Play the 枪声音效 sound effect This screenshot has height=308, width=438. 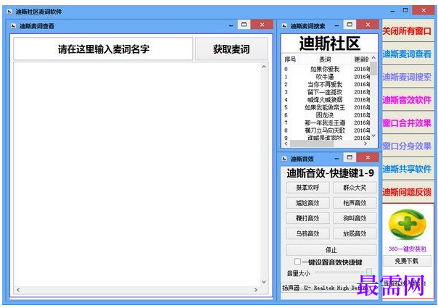355,203
